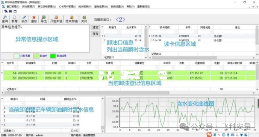The width and height of the screenshot is (259, 137).
Task: Click the 清空 clear button
Action: coord(95,27)
